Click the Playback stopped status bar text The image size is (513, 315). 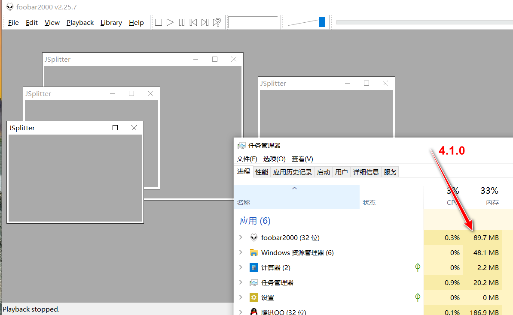coord(31,309)
